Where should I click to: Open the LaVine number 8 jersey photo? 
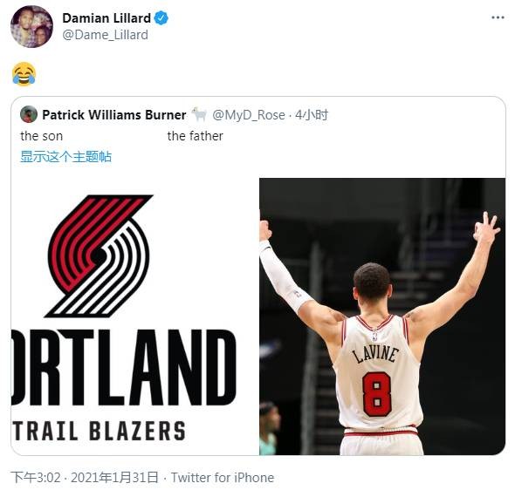click(x=382, y=316)
